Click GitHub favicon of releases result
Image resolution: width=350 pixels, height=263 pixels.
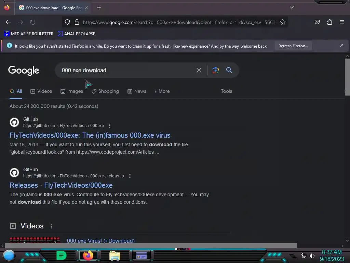[14, 173]
